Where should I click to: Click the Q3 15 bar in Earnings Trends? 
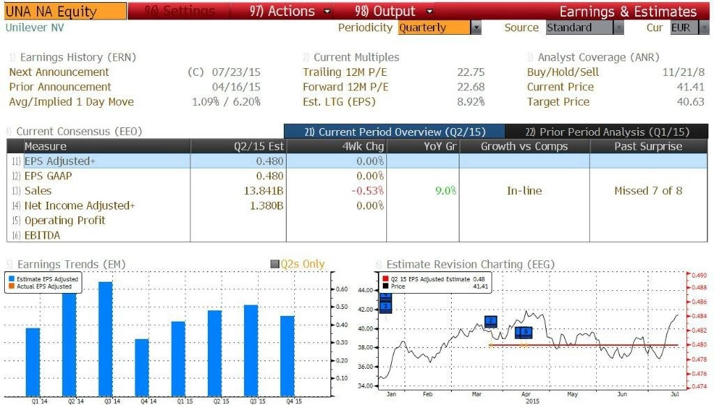point(251,351)
